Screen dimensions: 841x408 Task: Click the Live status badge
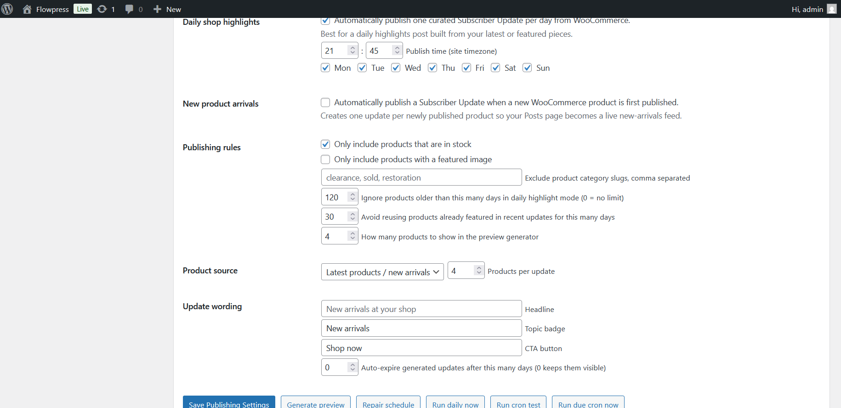pos(83,9)
